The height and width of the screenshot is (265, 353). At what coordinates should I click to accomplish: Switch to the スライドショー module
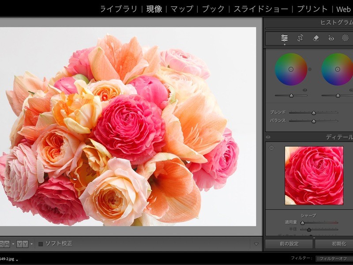(261, 9)
